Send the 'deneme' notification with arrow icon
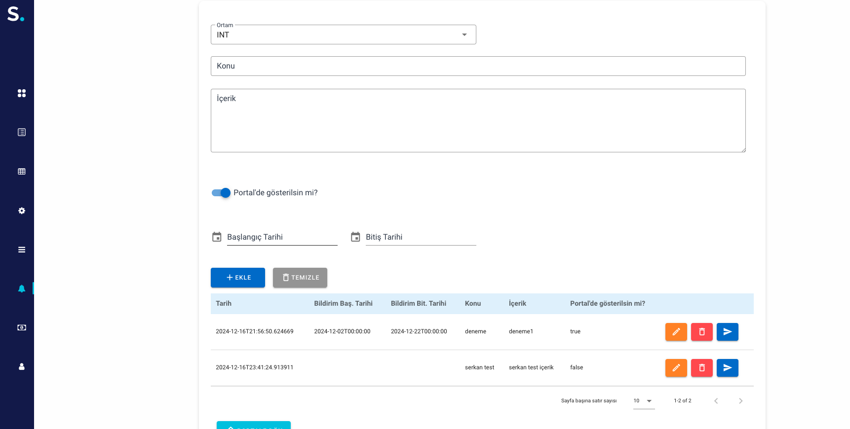 (x=727, y=332)
